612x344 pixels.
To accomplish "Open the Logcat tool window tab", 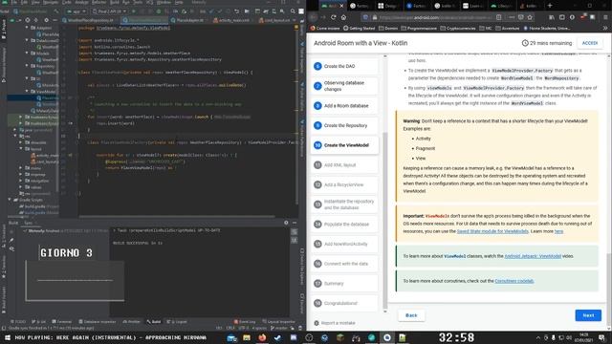I will click(176, 322).
